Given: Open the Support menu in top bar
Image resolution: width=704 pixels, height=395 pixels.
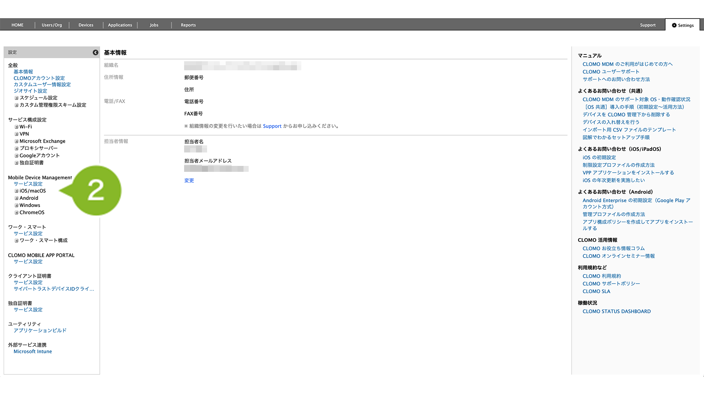Looking at the screenshot, I should 647,25.
